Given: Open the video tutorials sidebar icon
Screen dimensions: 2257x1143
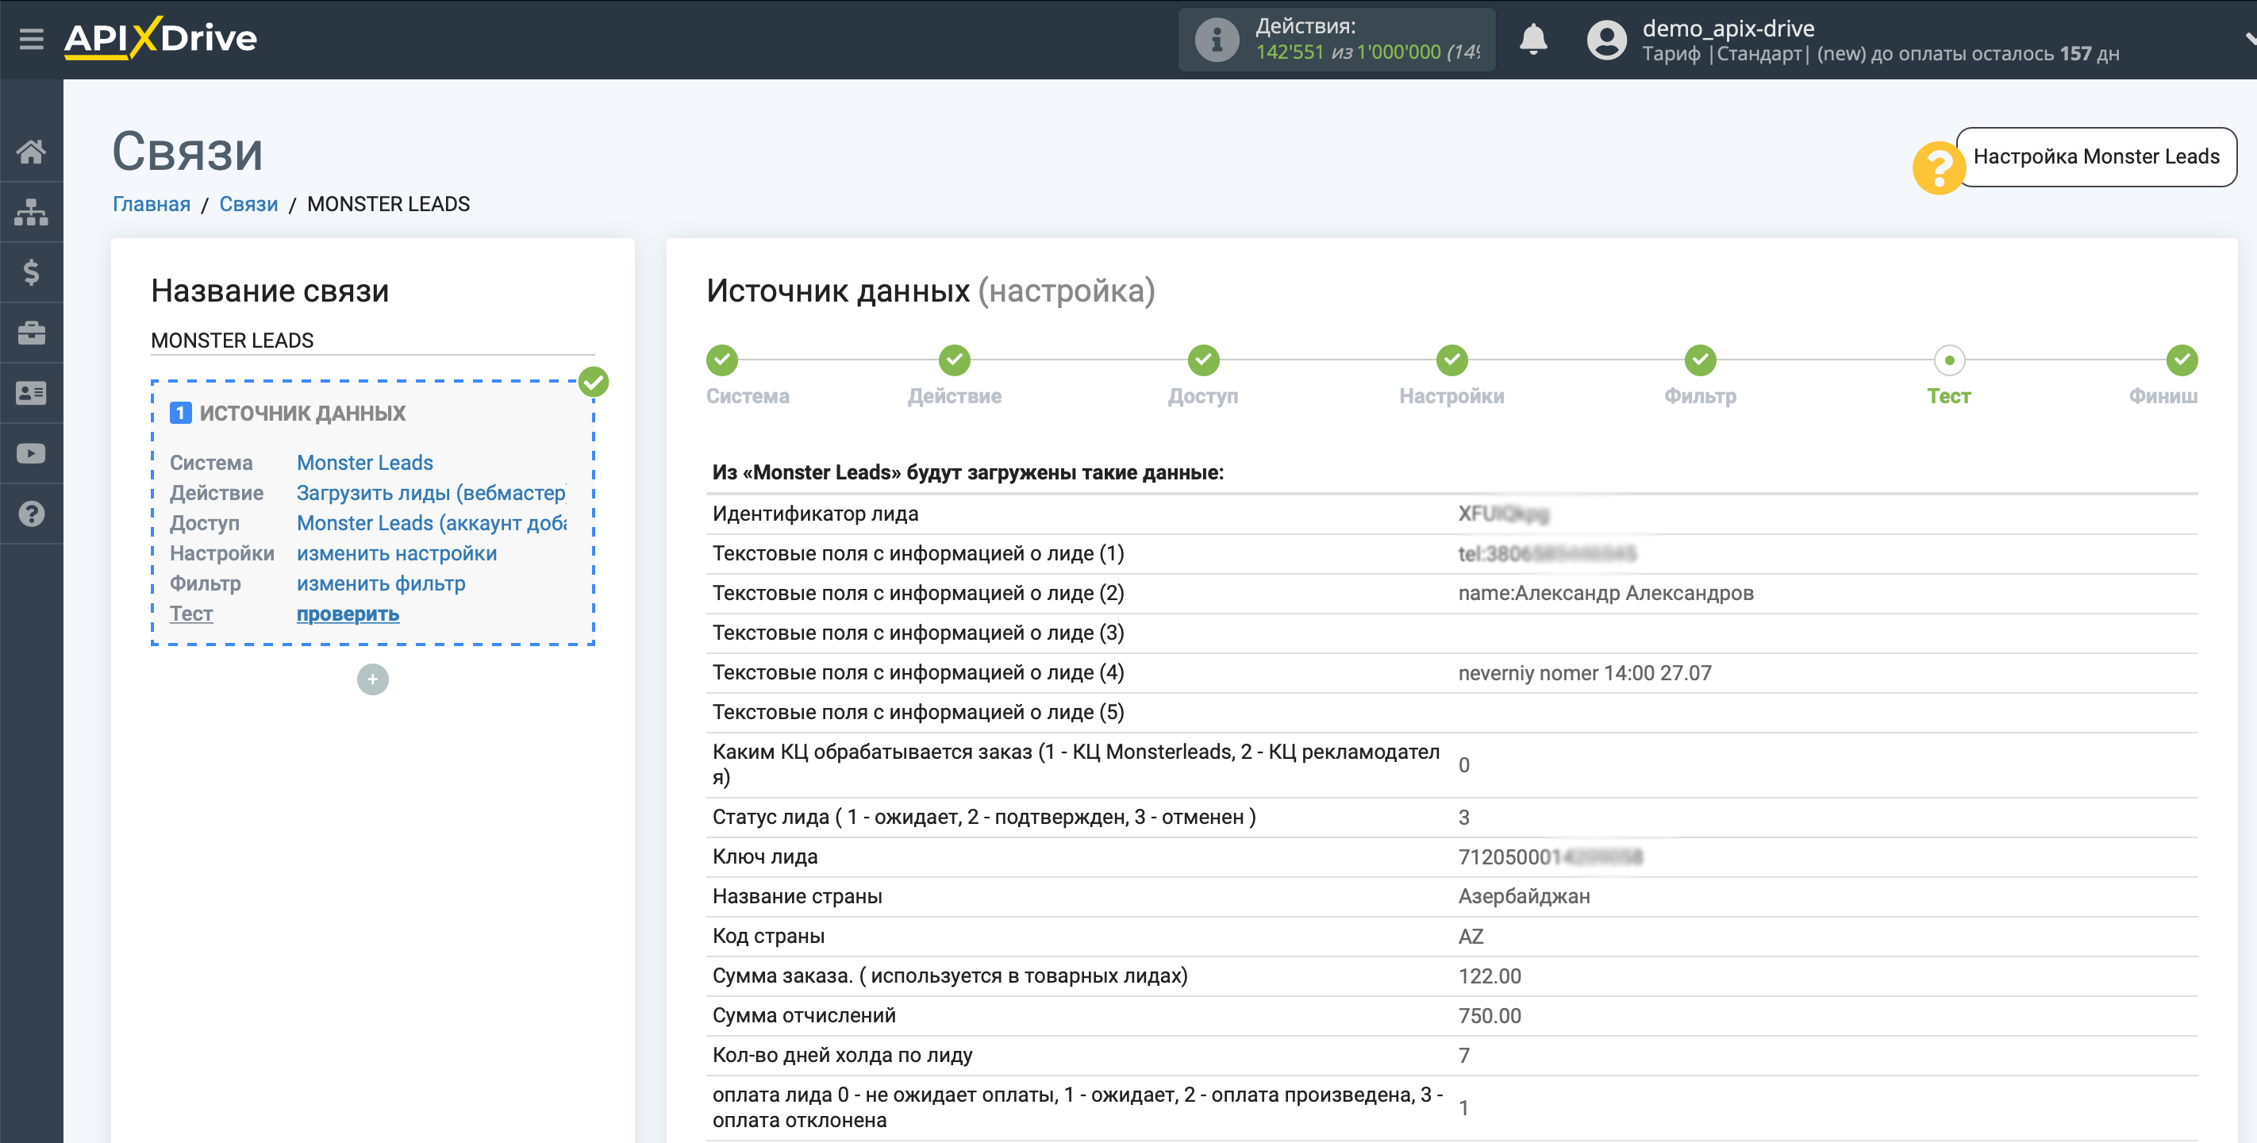Looking at the screenshot, I should click(x=32, y=454).
